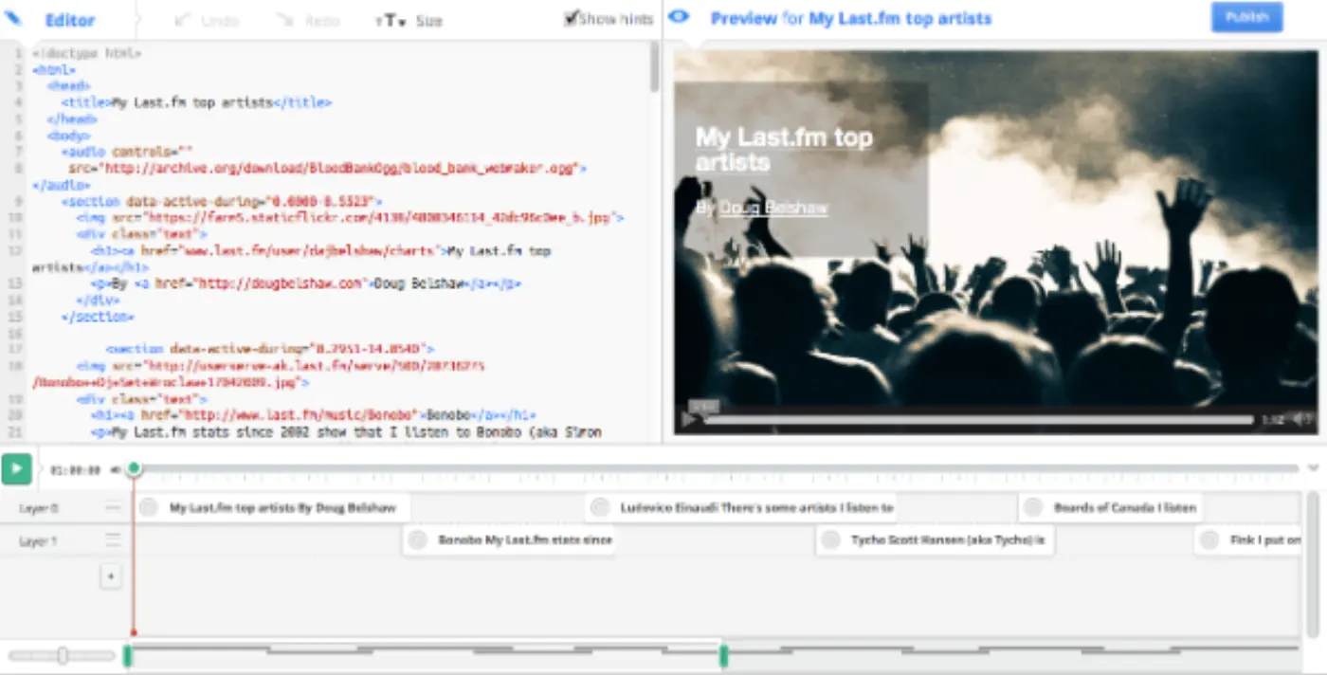
Task: Click the eye Preview icon
Action: (x=679, y=17)
